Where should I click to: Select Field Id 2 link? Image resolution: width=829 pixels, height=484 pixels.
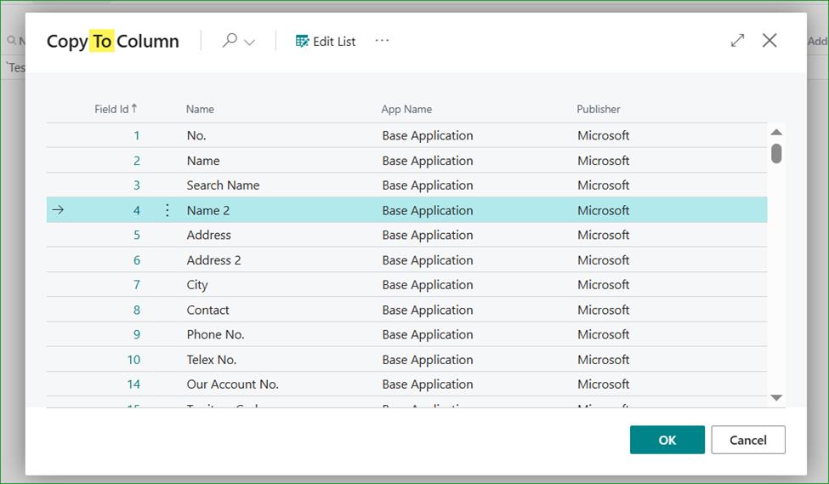point(136,161)
